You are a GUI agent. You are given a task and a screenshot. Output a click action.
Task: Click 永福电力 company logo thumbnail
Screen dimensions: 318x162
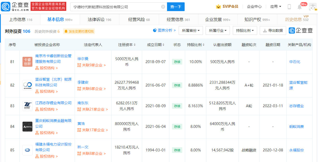27,150
